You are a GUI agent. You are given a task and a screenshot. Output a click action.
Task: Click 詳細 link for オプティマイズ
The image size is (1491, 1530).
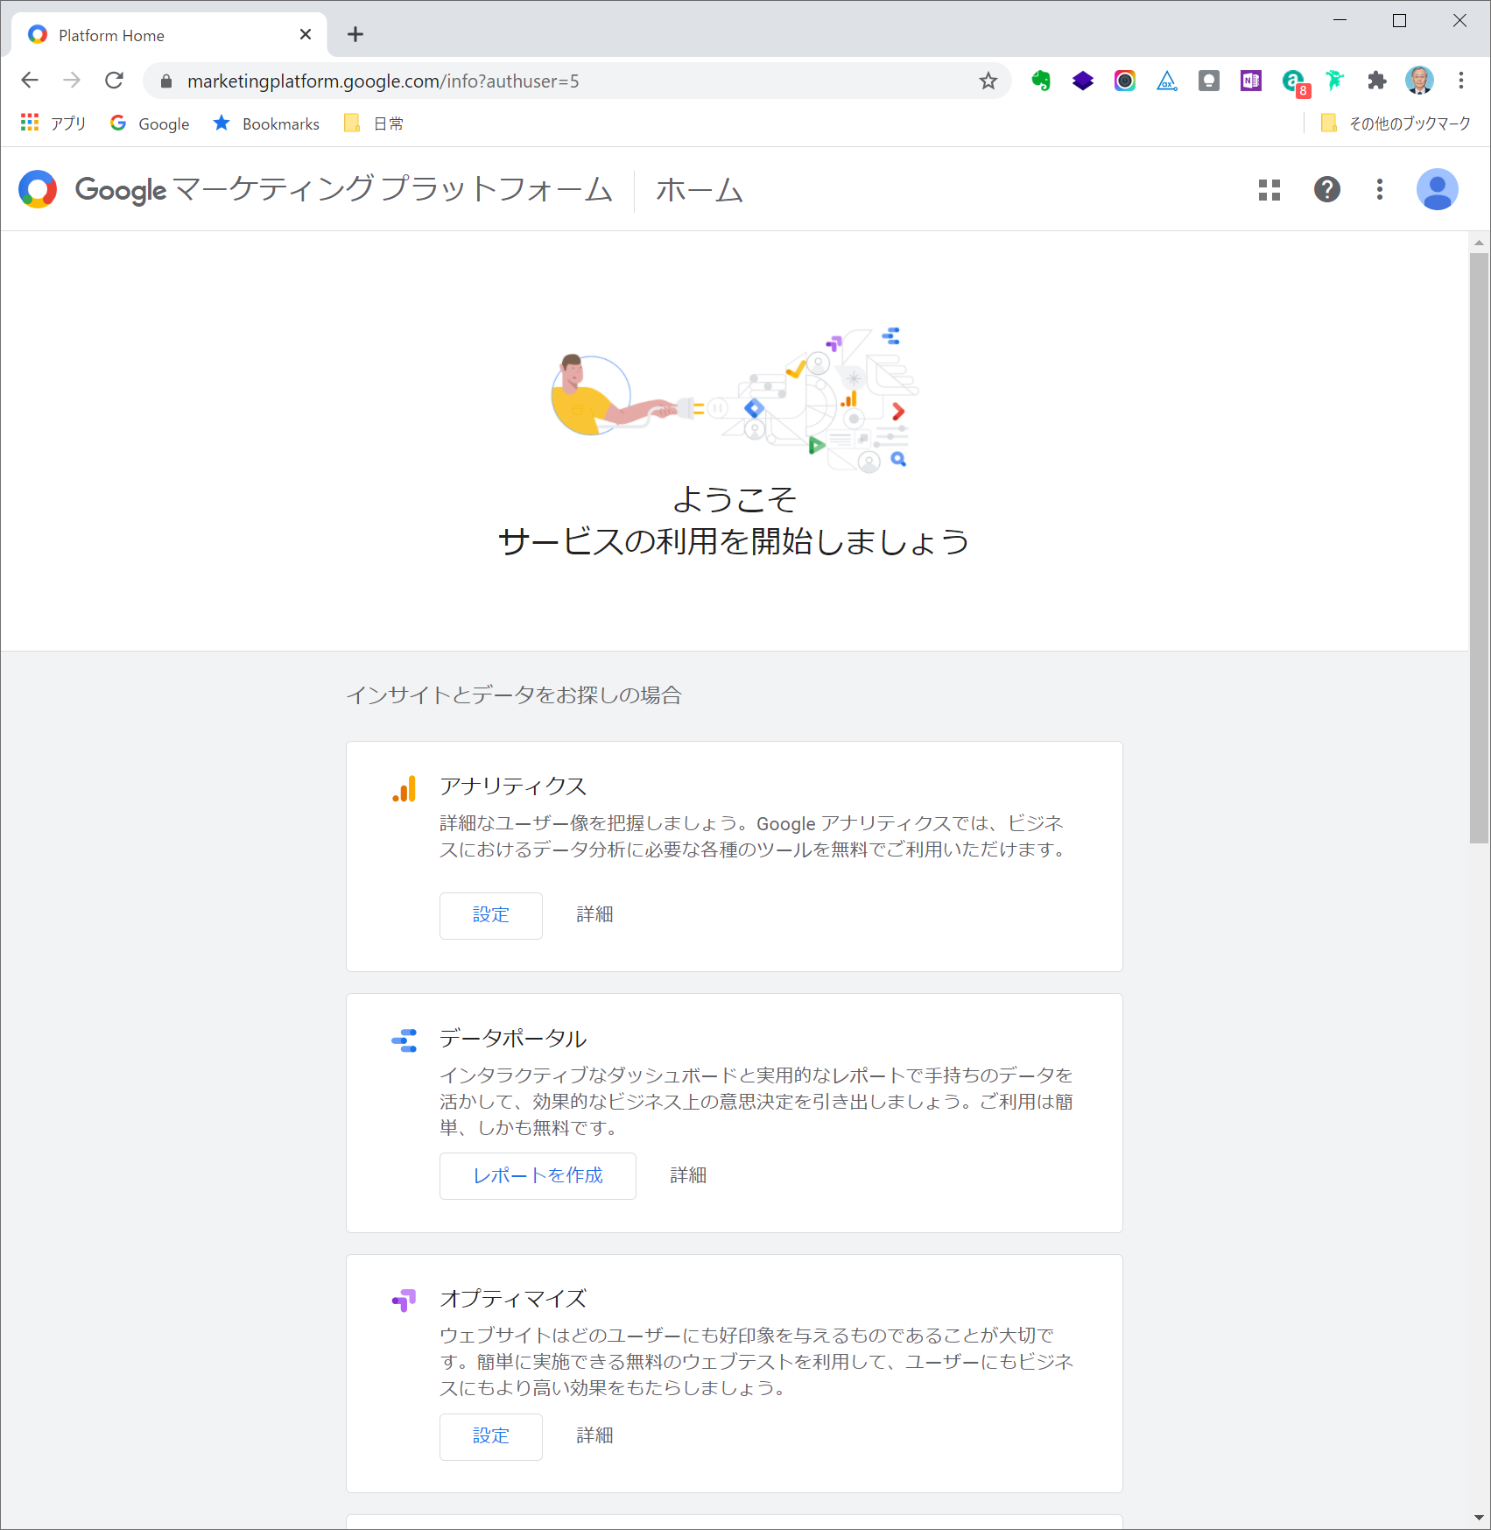pos(594,1436)
